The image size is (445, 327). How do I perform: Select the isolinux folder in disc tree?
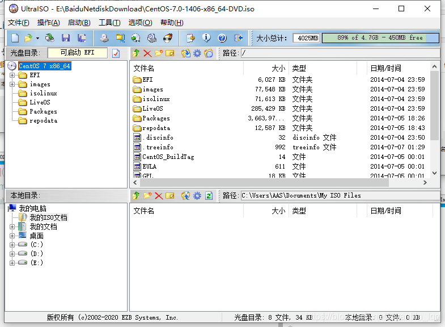[x=44, y=93]
